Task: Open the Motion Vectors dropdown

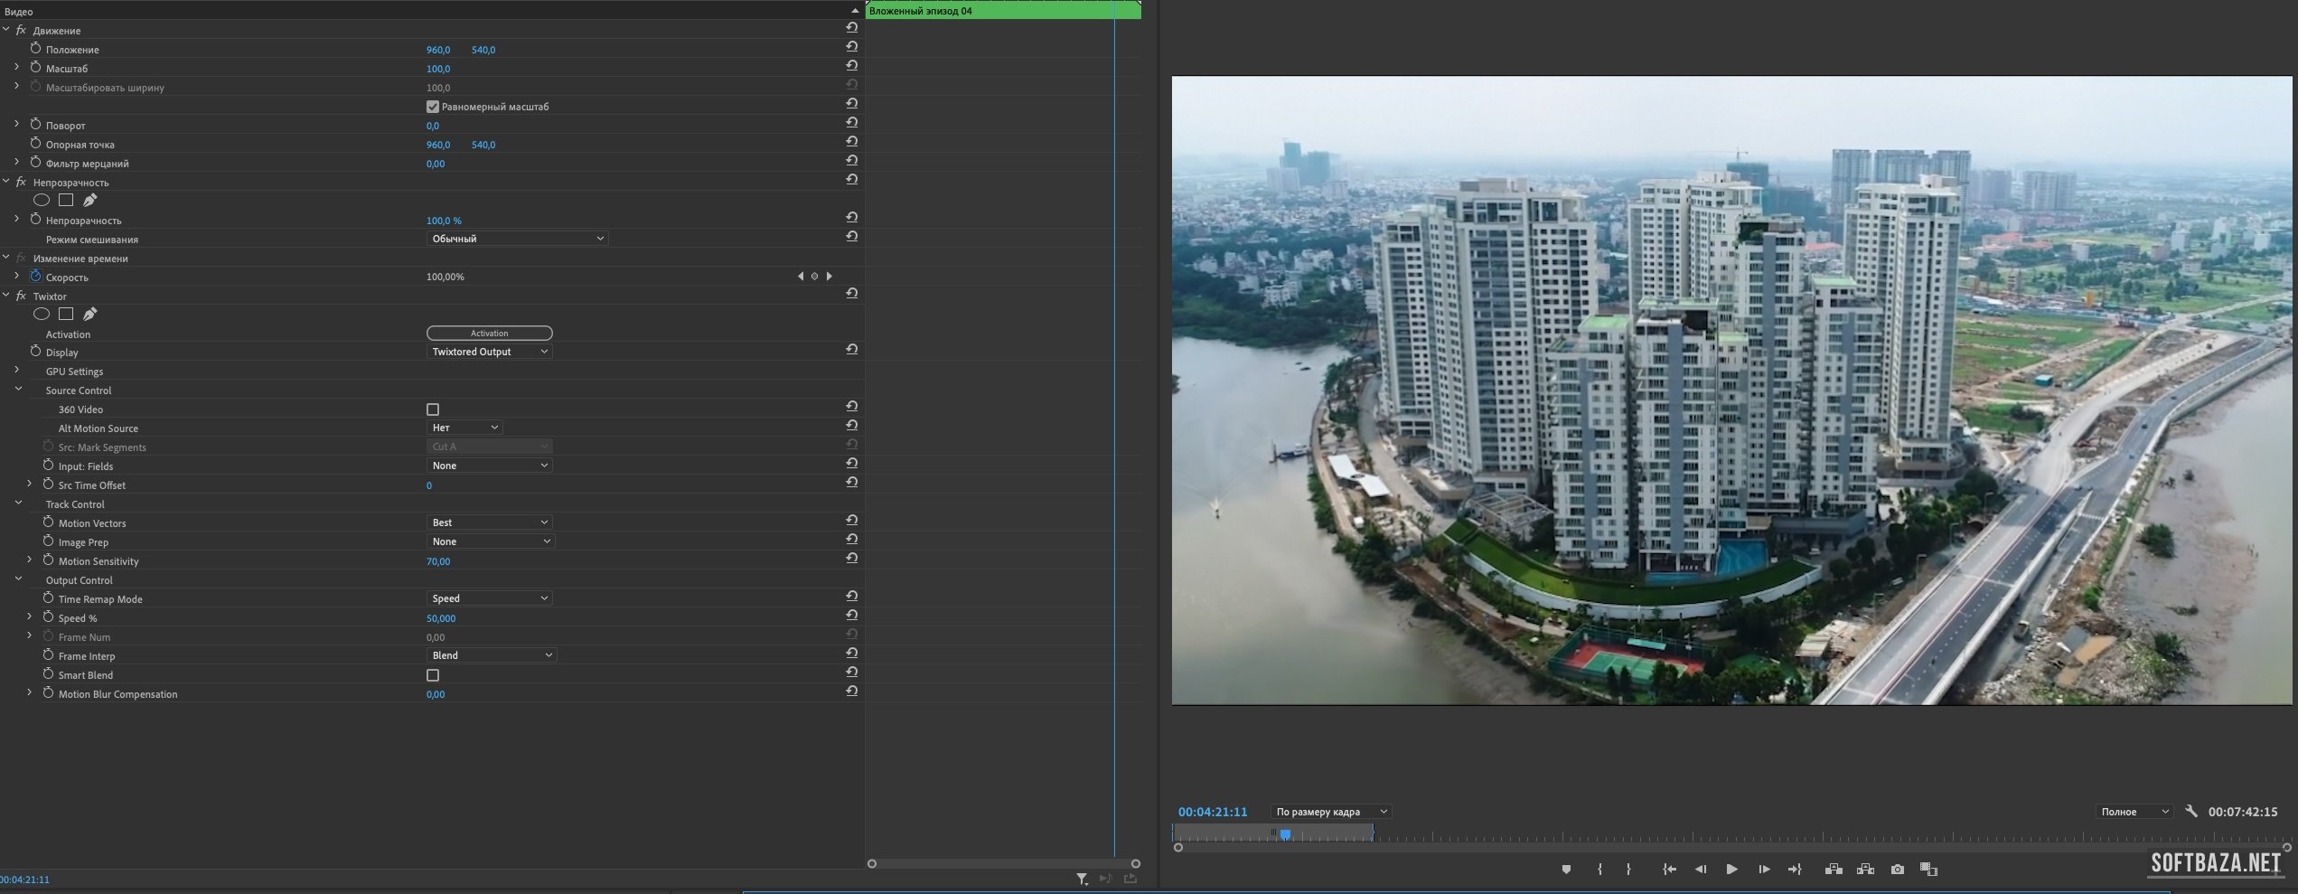Action: click(489, 522)
